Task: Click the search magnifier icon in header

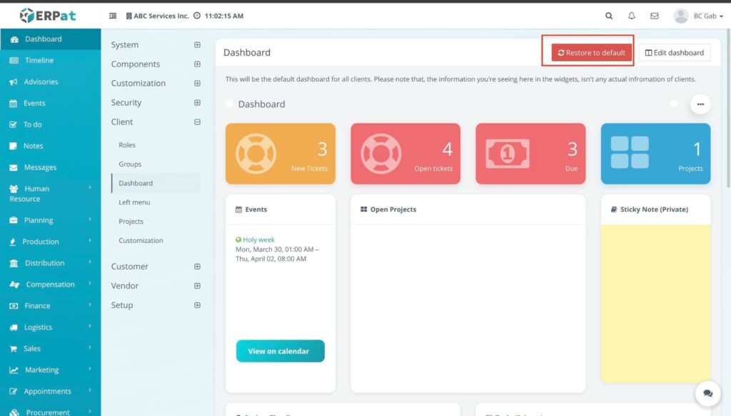Action: point(609,16)
